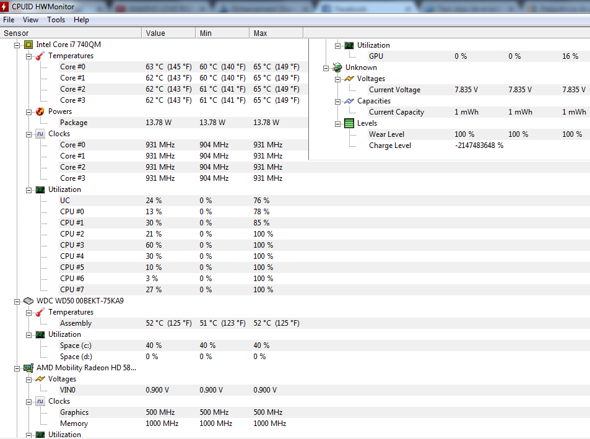Open the View menu
This screenshot has height=439, width=590.
(x=30, y=20)
